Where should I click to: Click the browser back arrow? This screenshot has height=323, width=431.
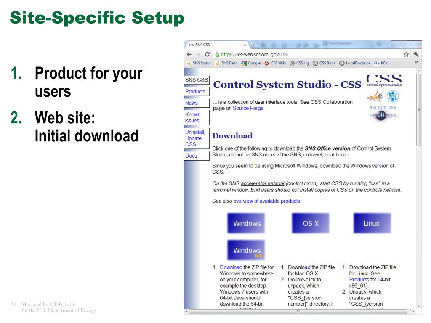(x=189, y=54)
